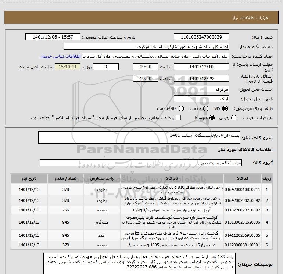Click the buyer notes text area
Viewport: 283px width, 274px height.
pyautogui.click(x=140, y=263)
